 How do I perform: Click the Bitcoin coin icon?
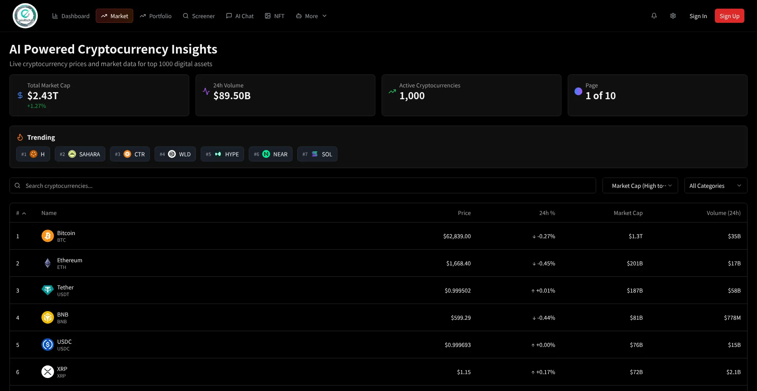(x=48, y=236)
